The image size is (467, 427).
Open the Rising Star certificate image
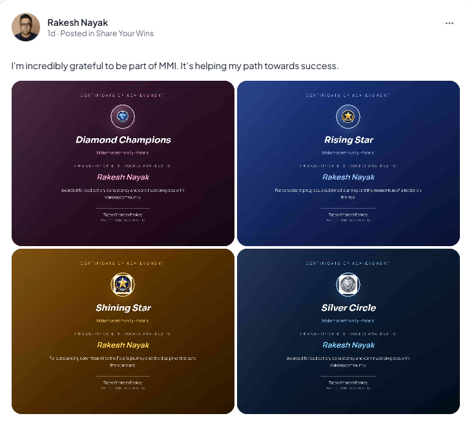coord(348,163)
